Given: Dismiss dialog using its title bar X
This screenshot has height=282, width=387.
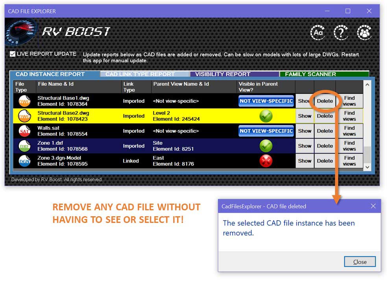Looking at the screenshot, I should coord(373,206).
